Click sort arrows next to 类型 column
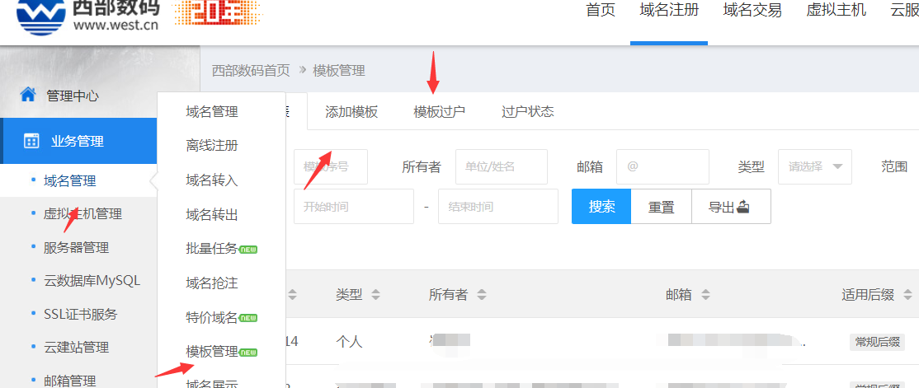The width and height of the screenshot is (919, 388). coord(376,295)
